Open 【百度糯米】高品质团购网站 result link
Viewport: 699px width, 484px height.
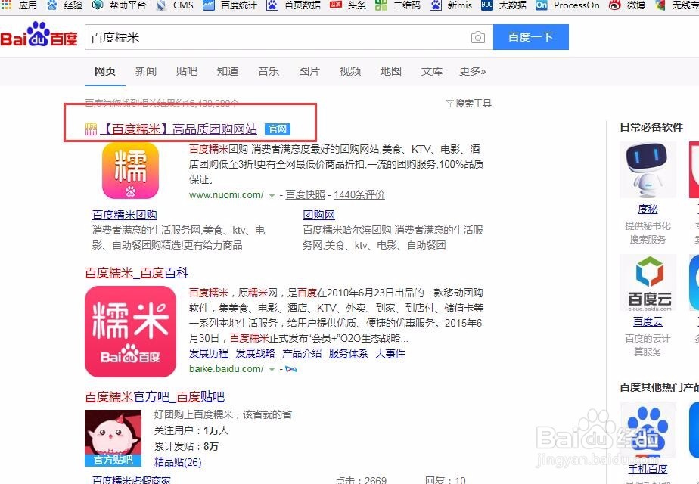point(179,129)
